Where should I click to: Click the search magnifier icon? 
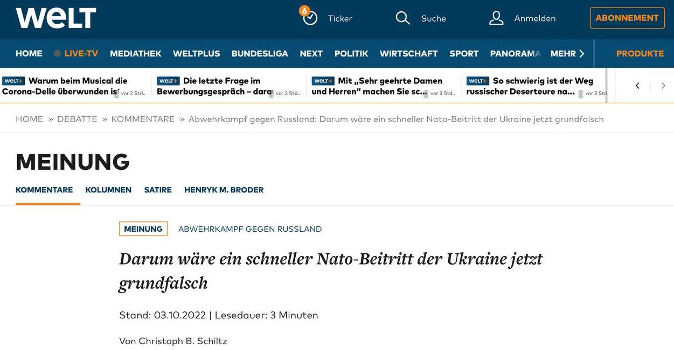click(402, 18)
